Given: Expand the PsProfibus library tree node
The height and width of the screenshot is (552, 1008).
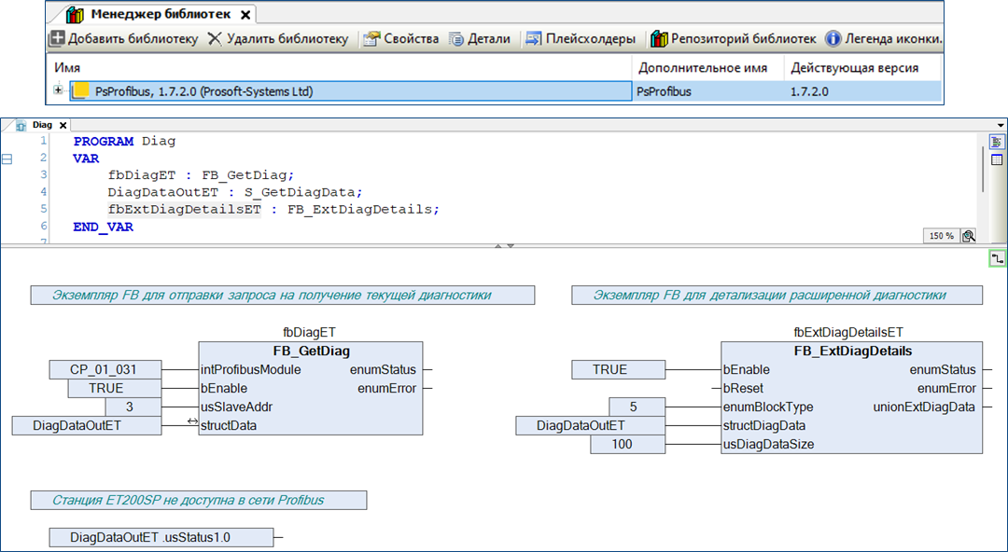Looking at the screenshot, I should [x=59, y=90].
